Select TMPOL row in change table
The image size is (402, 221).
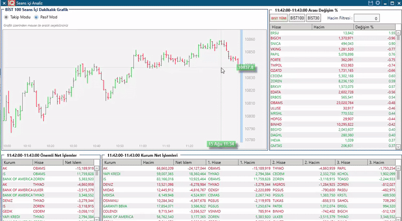pyautogui.click(x=333, y=65)
